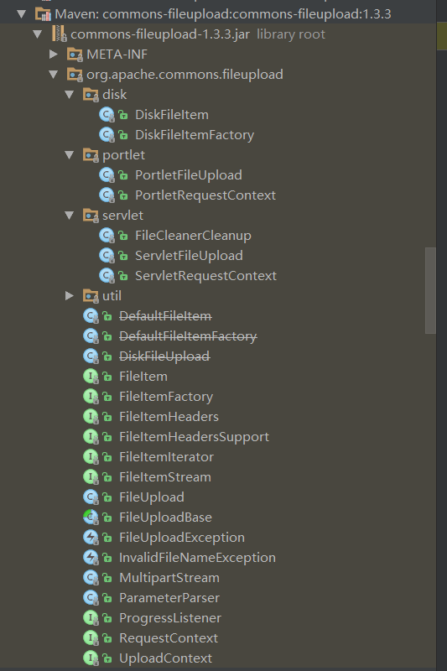Click the class icon beside PortletFileUpload
The width and height of the screenshot is (447, 671).
(x=107, y=175)
